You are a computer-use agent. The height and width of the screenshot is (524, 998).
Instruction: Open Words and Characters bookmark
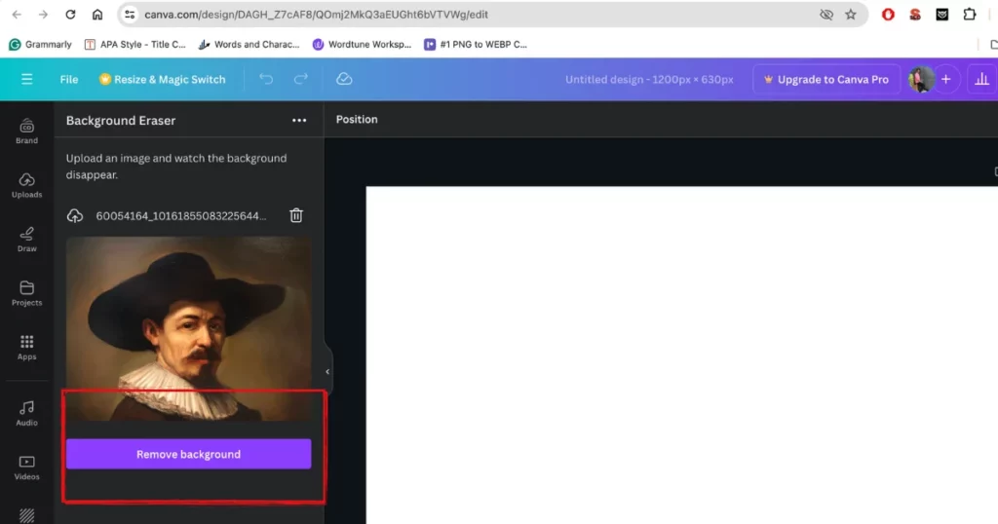coord(249,45)
